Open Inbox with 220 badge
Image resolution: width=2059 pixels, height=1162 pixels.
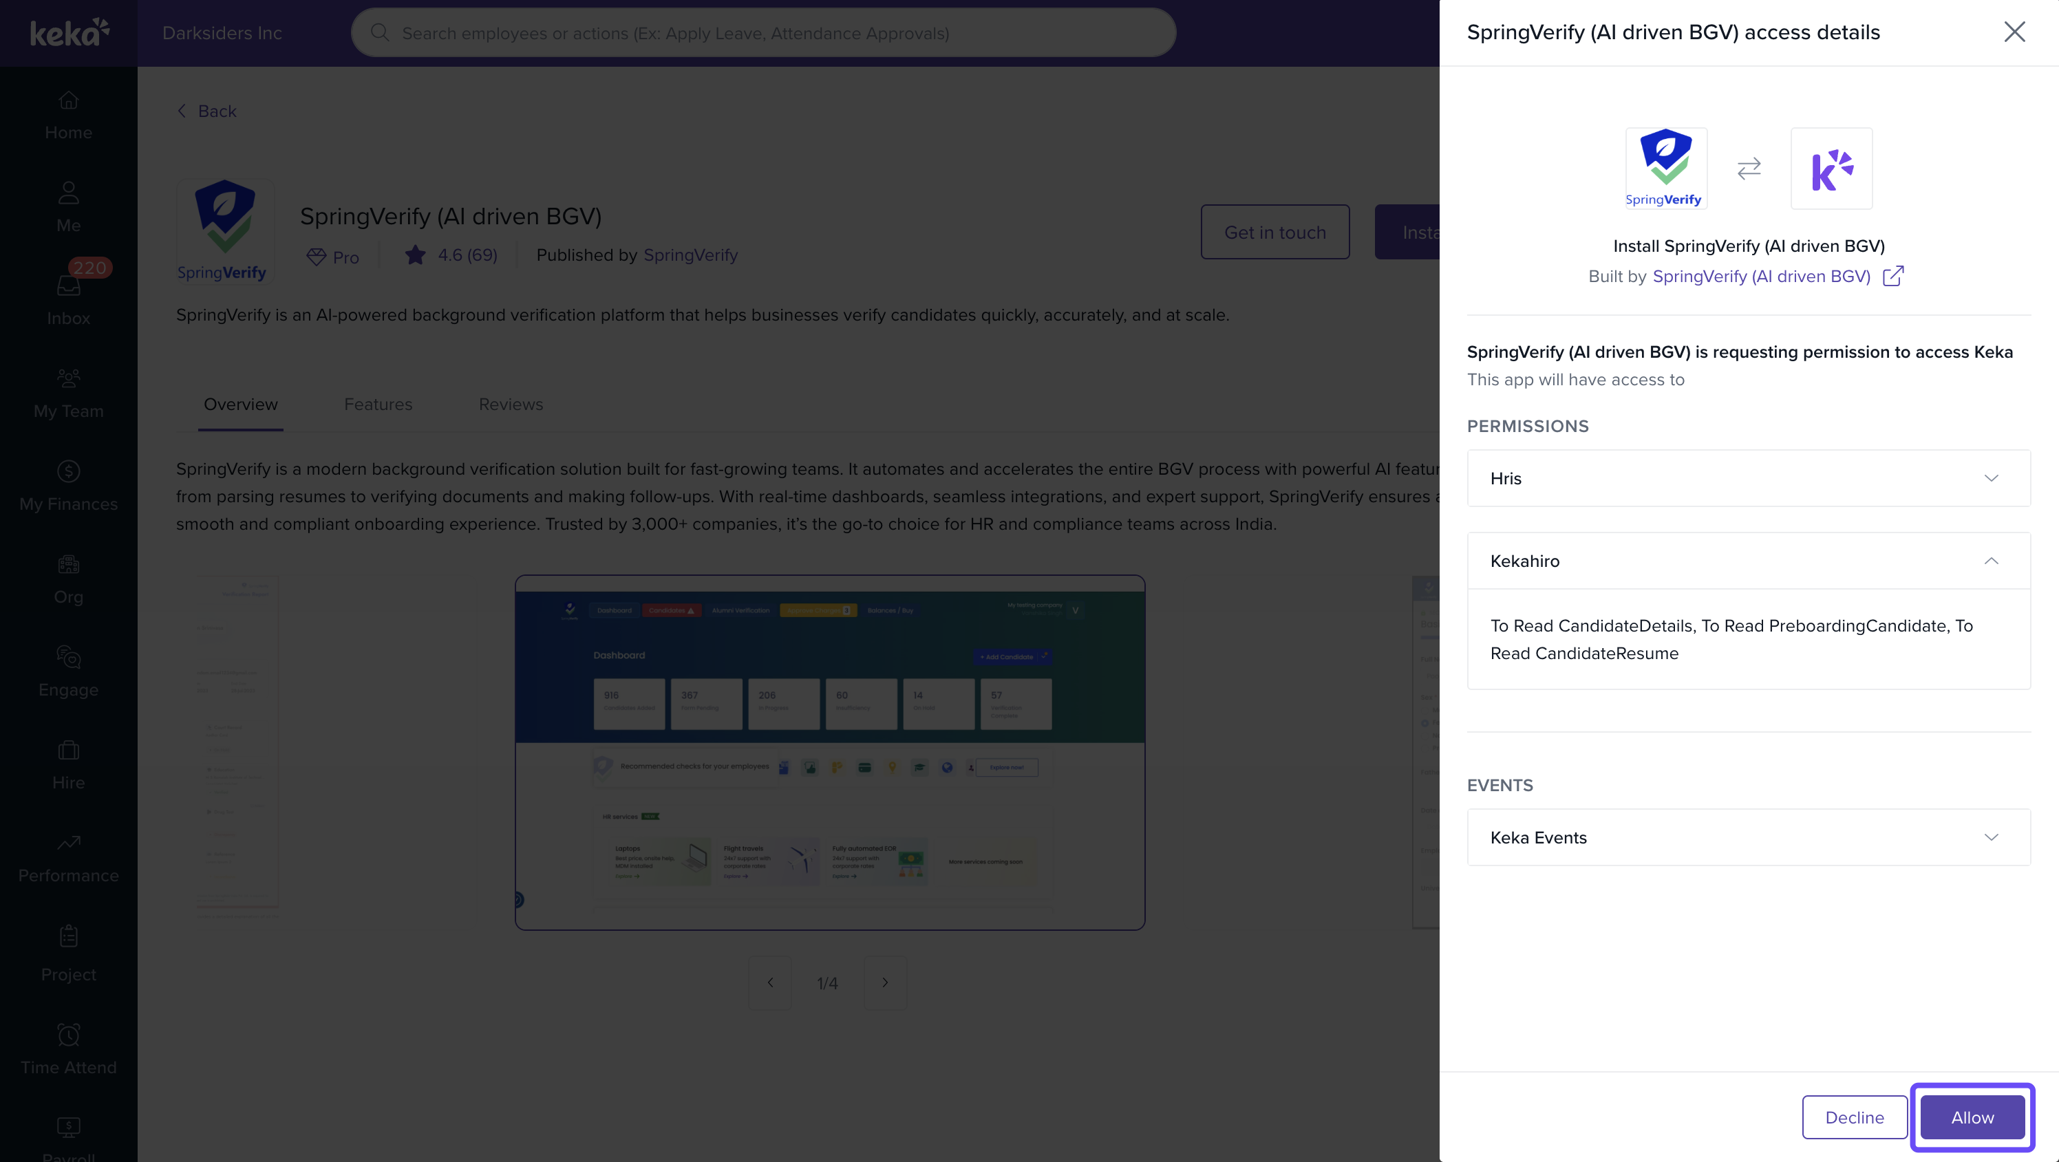[x=68, y=286]
